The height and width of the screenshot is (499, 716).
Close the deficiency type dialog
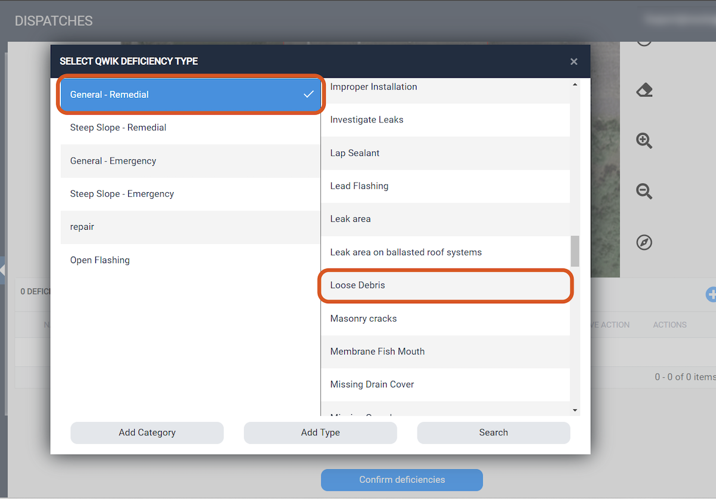tap(573, 61)
